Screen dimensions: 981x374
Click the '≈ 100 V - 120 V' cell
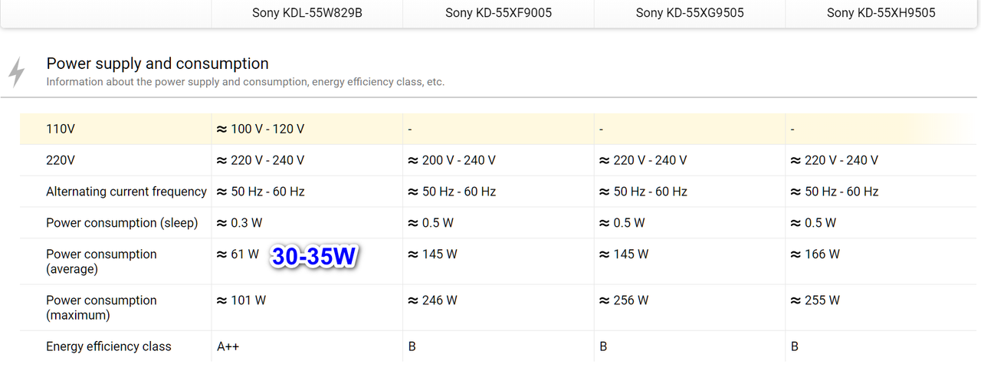click(261, 130)
